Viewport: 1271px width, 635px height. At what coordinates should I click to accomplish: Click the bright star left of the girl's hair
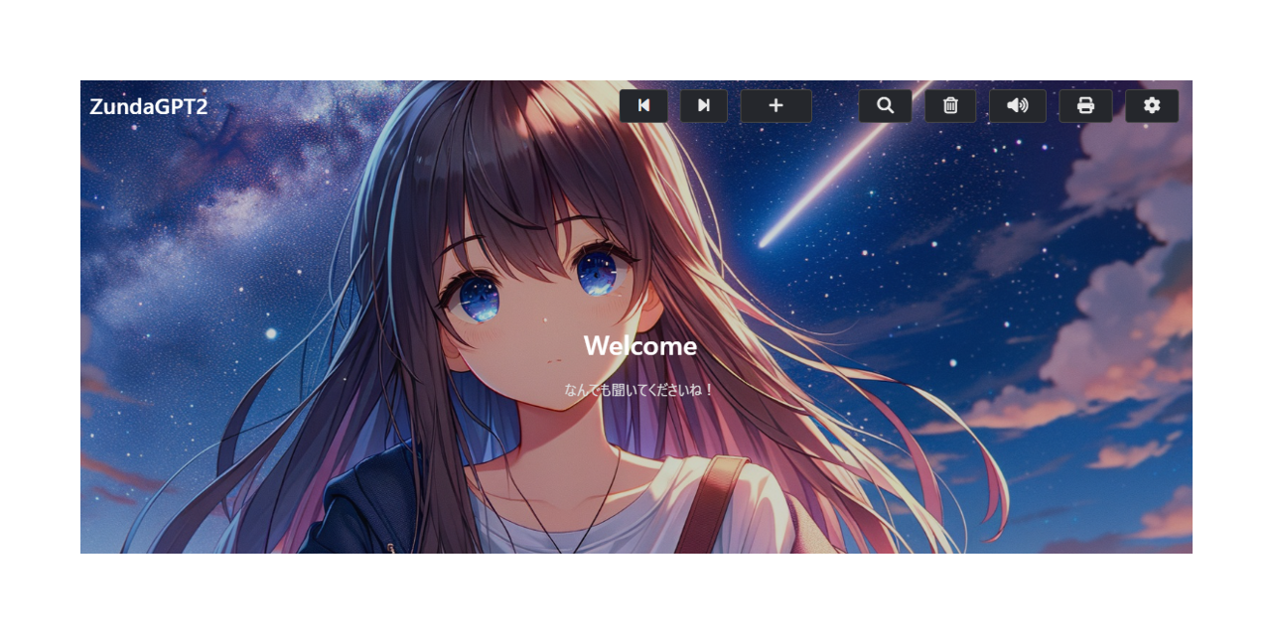pos(271,333)
